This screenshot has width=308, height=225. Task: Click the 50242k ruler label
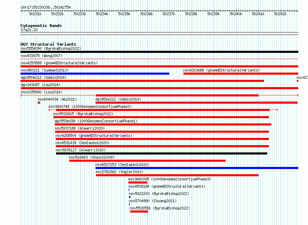[281, 14]
